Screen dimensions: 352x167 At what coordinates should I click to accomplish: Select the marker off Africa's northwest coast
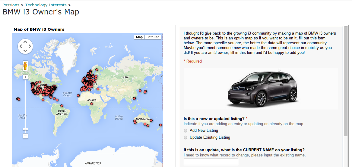(x=78, y=95)
